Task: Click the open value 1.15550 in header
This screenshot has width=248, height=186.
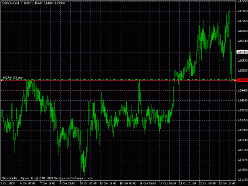Action: click(x=26, y=3)
